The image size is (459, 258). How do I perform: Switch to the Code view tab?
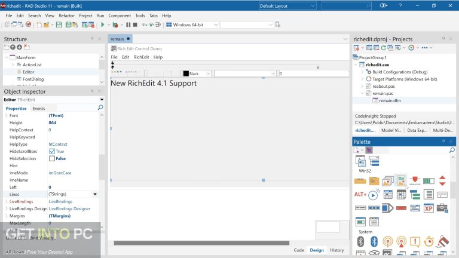coord(298,250)
